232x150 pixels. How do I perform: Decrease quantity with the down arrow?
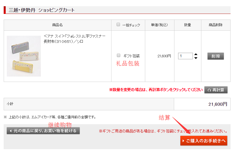click(196, 58)
